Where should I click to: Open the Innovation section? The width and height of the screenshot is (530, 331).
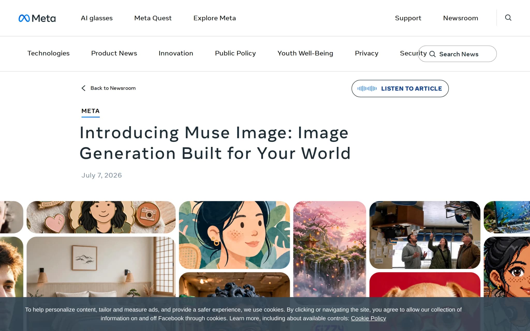176,53
